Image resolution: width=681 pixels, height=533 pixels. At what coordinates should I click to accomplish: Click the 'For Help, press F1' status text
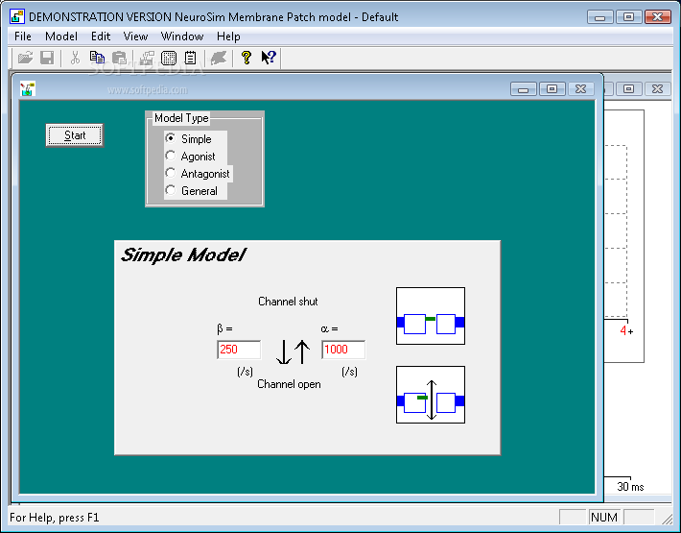[x=55, y=518]
